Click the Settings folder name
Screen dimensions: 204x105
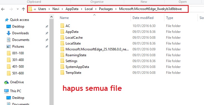71,61
